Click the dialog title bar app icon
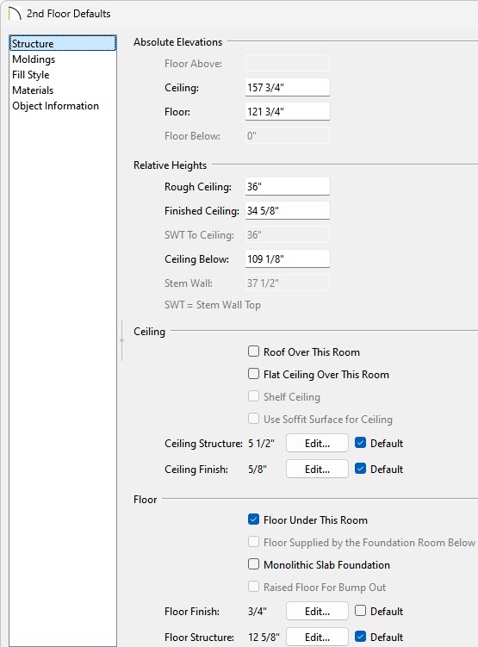Viewport: 478px width, 647px height. pos(15,13)
